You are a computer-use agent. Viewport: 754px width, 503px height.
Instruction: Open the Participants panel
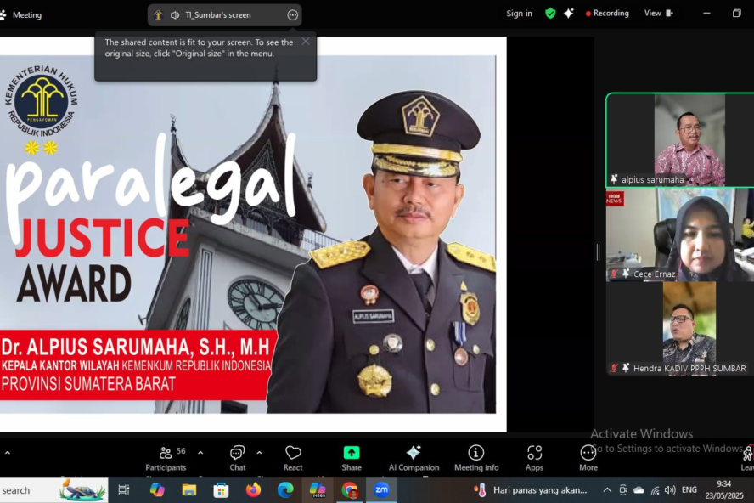coord(166,457)
